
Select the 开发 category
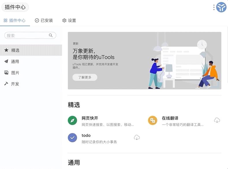[x=31, y=84]
